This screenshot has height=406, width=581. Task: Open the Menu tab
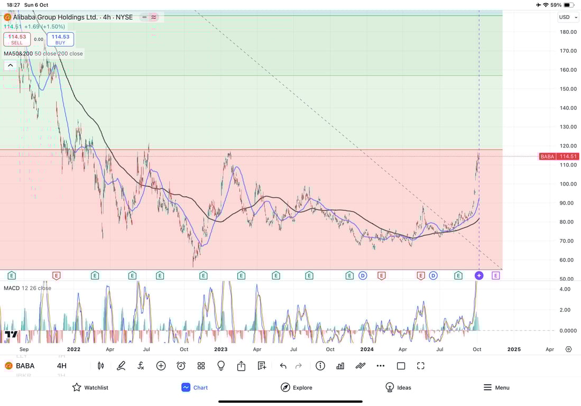[x=496, y=387]
